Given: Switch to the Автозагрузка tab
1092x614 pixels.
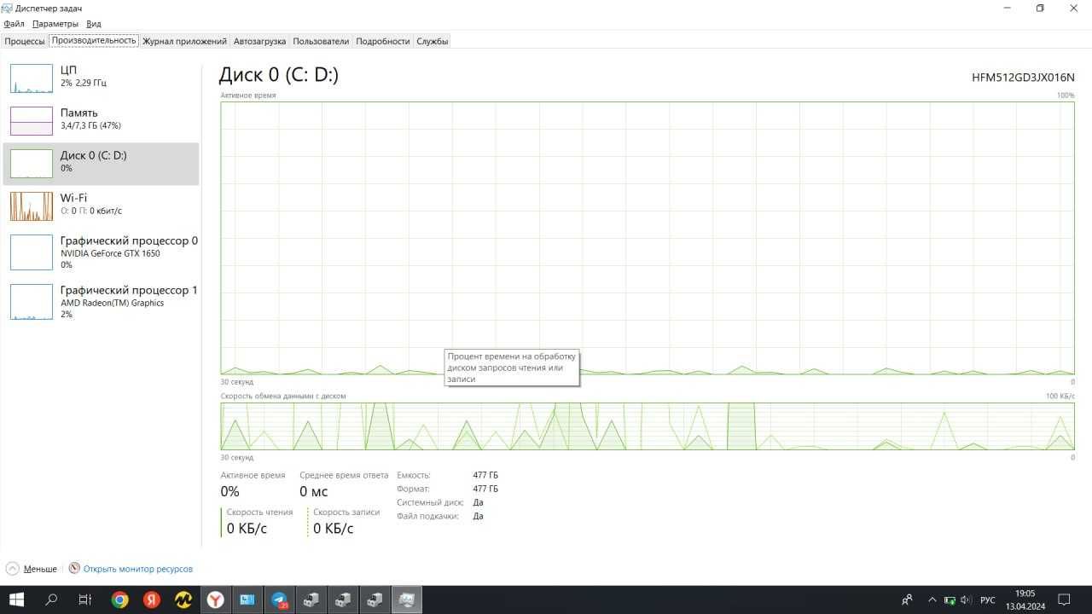Looking at the screenshot, I should pyautogui.click(x=259, y=41).
